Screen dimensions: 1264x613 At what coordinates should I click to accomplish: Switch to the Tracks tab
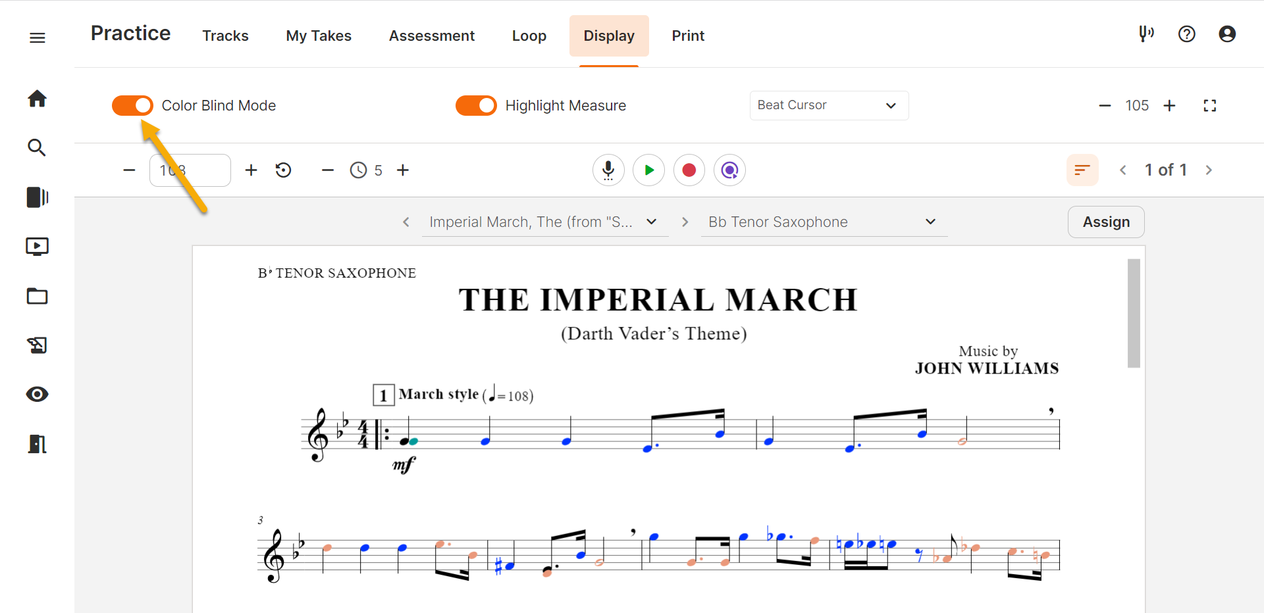[225, 36]
